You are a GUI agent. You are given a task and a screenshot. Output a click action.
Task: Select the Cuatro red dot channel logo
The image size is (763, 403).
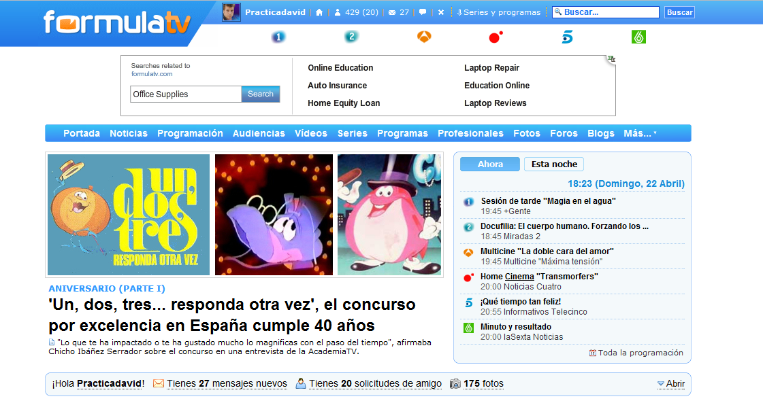point(496,37)
